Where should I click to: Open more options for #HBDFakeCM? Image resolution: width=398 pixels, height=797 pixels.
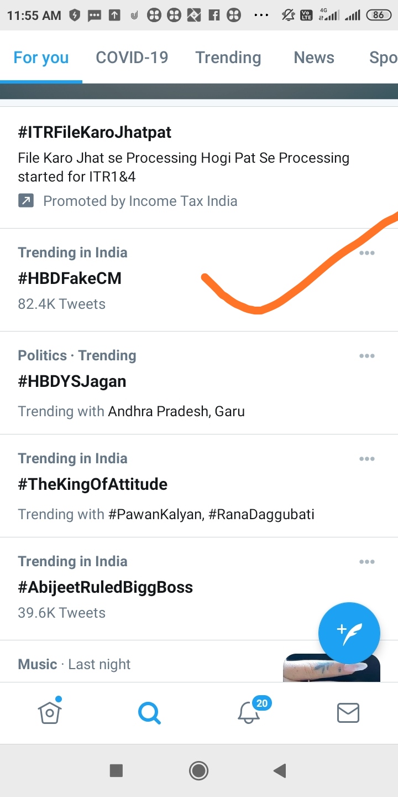point(367,253)
